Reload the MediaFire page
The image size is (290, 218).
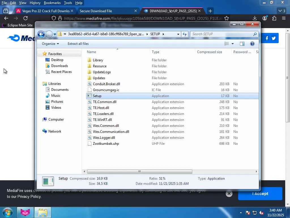[x=25, y=18]
